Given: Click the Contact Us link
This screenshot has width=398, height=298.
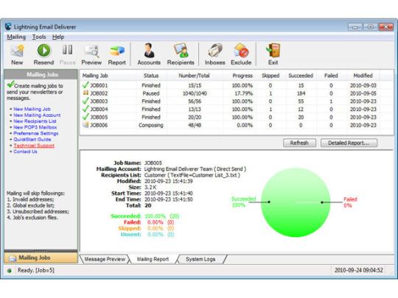Looking at the screenshot, I should tap(25, 152).
